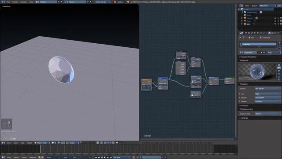Image resolution: width=282 pixels, height=159 pixels.
Task: Open Displacement Default dropdown
Action: point(267,114)
